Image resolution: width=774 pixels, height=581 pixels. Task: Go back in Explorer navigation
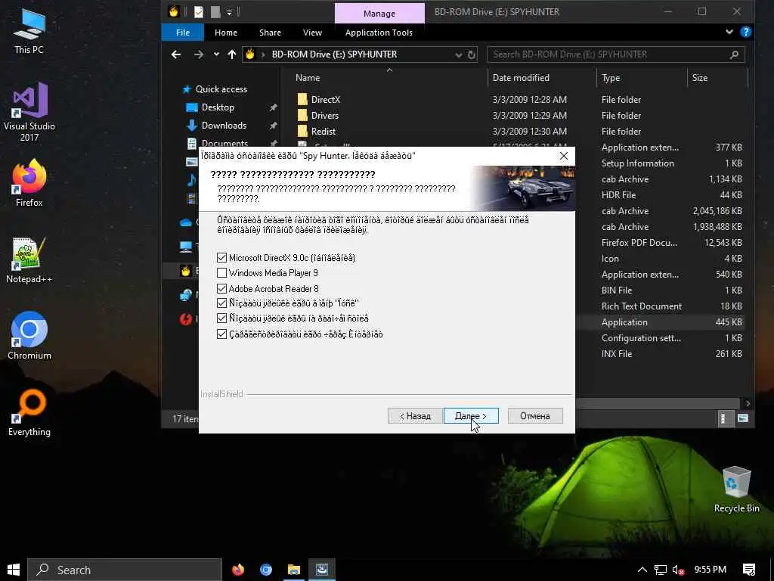(175, 54)
